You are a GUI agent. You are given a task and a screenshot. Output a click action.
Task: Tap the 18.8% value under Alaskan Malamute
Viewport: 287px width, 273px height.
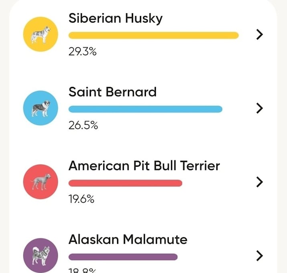(82, 271)
